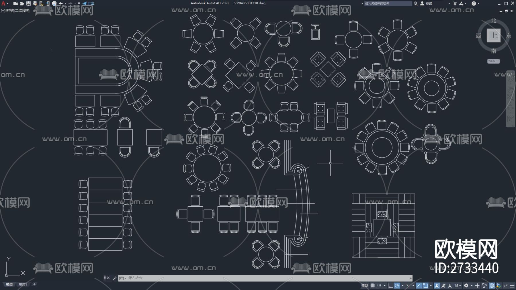The height and width of the screenshot is (290, 516).
Task: Click 北 on the ViewCube compass
Action: tap(493, 21)
